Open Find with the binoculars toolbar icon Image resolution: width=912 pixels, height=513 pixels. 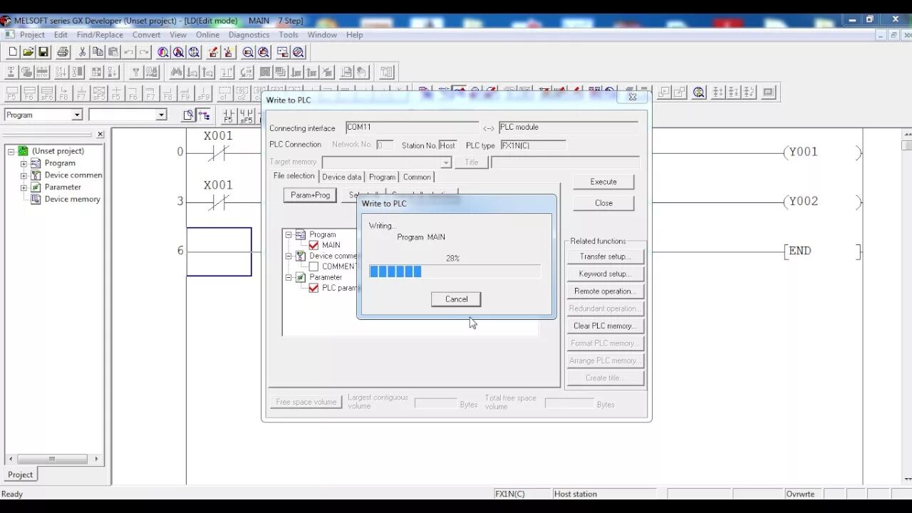click(176, 71)
